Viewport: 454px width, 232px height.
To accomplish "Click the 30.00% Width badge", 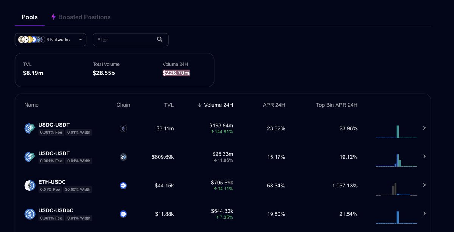I will pos(78,190).
